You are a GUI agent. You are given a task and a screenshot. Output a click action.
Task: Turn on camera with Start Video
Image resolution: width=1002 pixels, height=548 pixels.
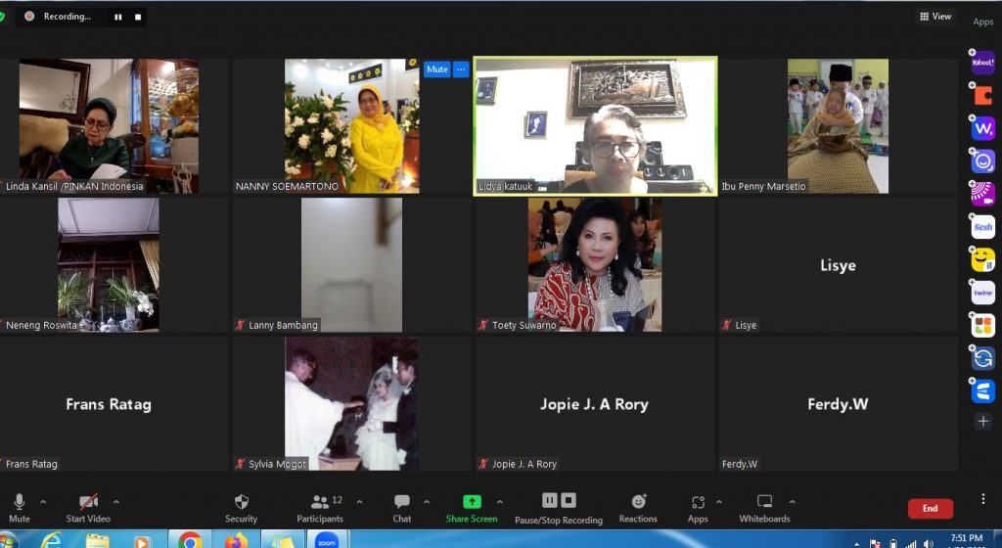pyautogui.click(x=88, y=506)
